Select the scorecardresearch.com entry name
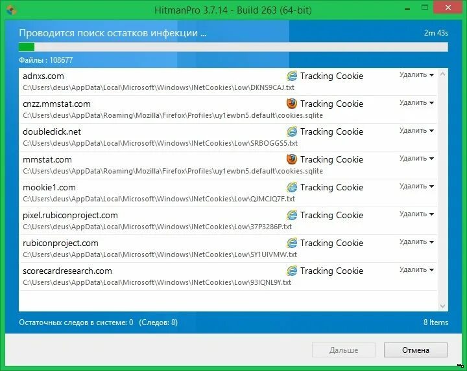This screenshot has width=467, height=371. click(67, 271)
